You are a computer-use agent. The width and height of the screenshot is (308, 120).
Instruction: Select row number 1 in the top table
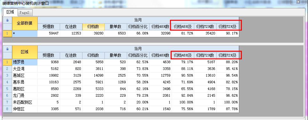tap(7, 33)
